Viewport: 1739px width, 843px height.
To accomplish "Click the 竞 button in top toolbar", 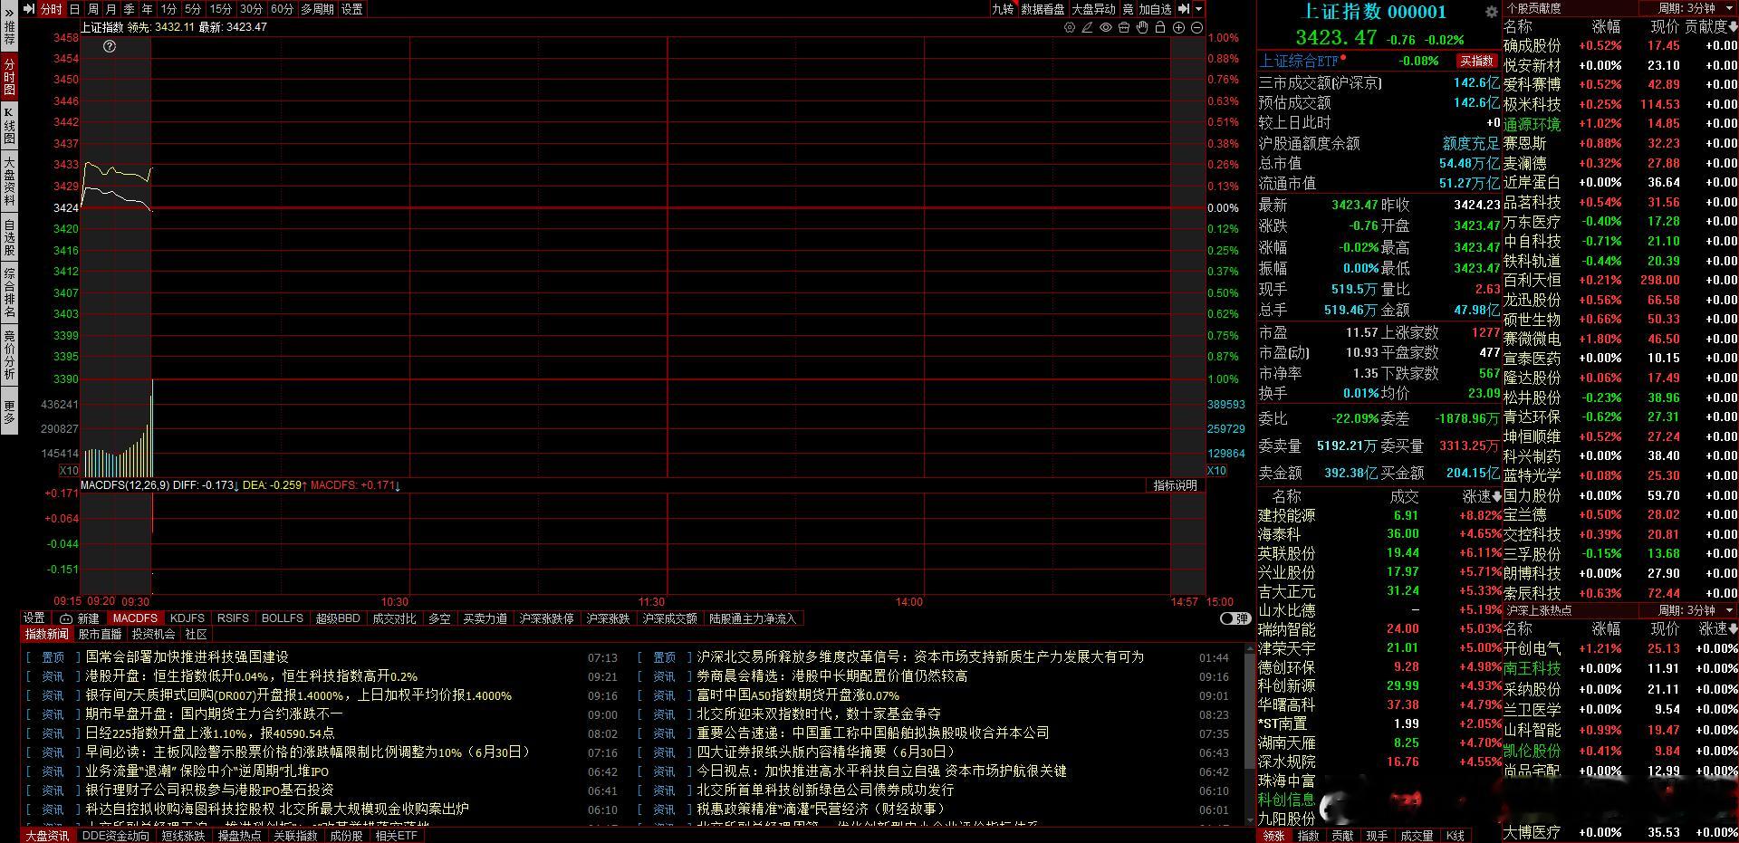I will pos(1128,9).
